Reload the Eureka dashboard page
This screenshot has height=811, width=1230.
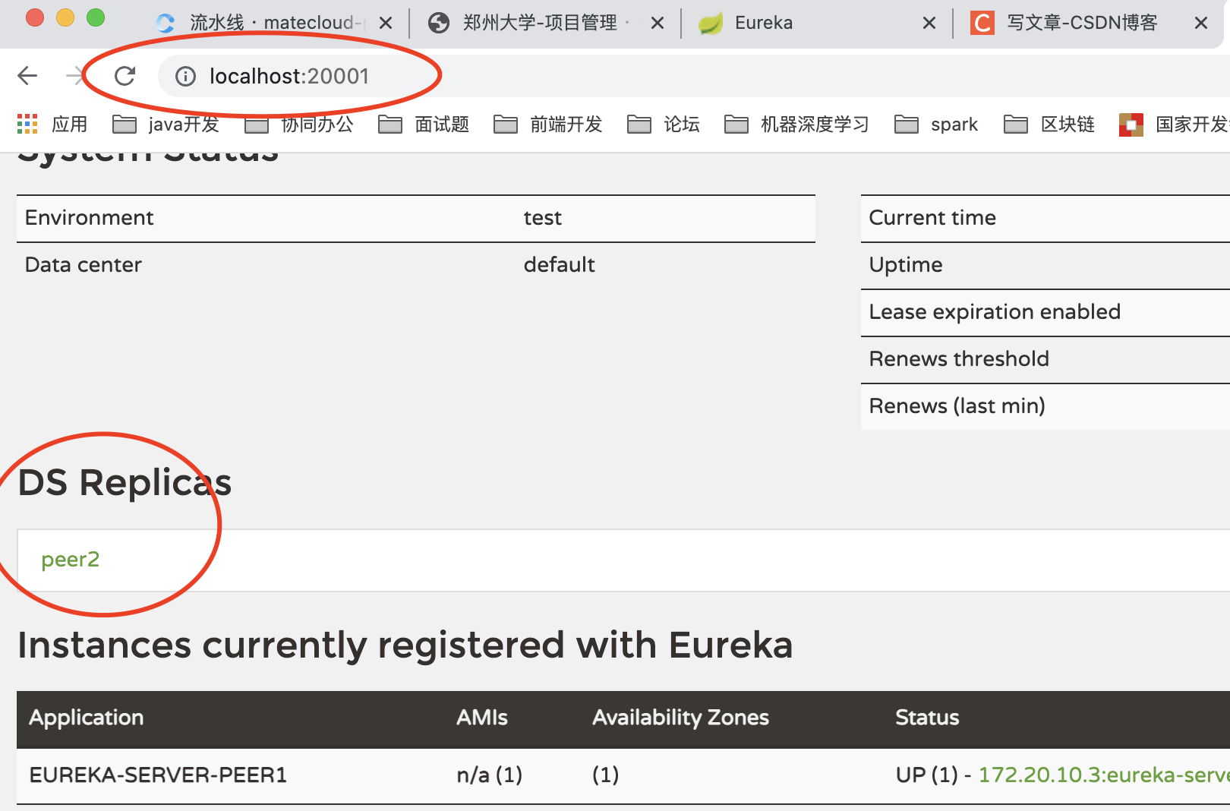click(125, 75)
